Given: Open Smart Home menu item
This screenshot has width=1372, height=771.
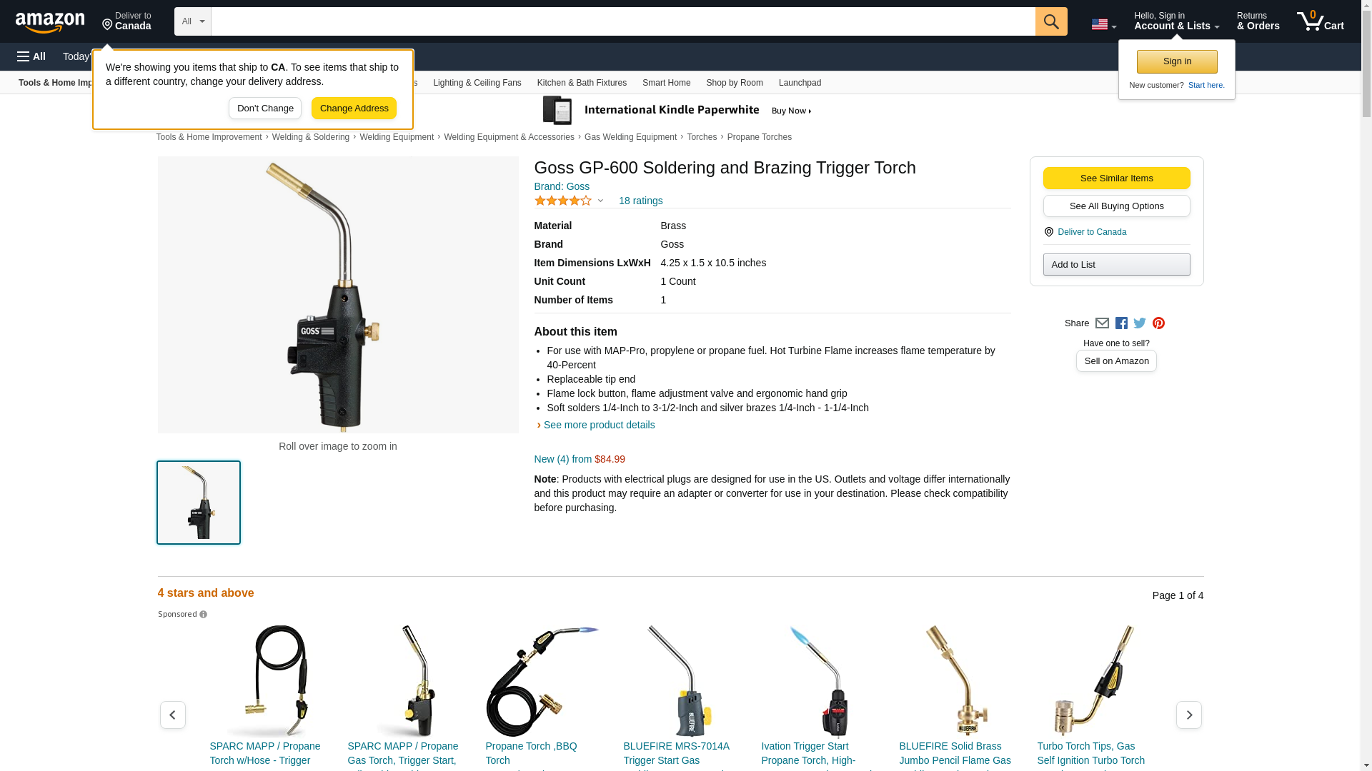Looking at the screenshot, I should tap(666, 83).
